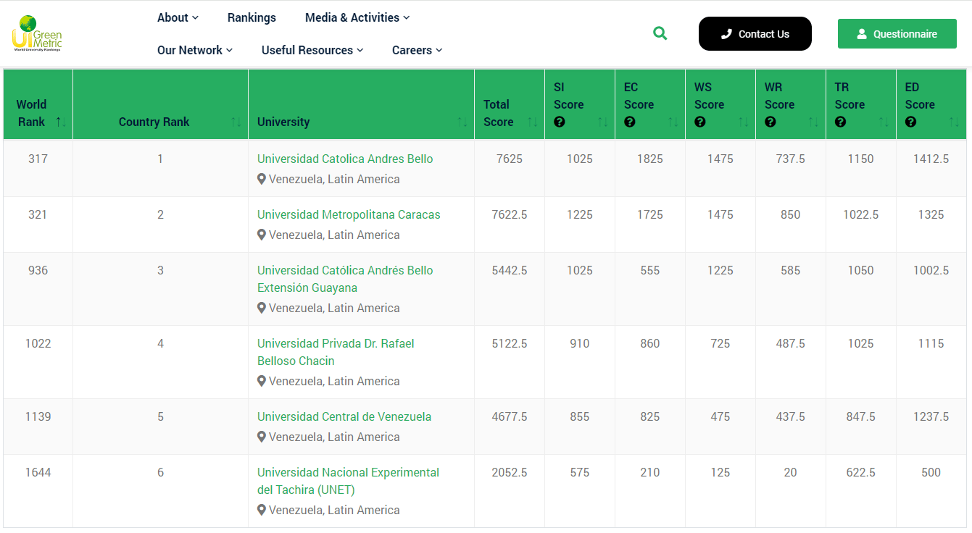Screen dimensions: 972x533
Task: Click the WR Score help question-mark icon
Action: click(x=770, y=122)
